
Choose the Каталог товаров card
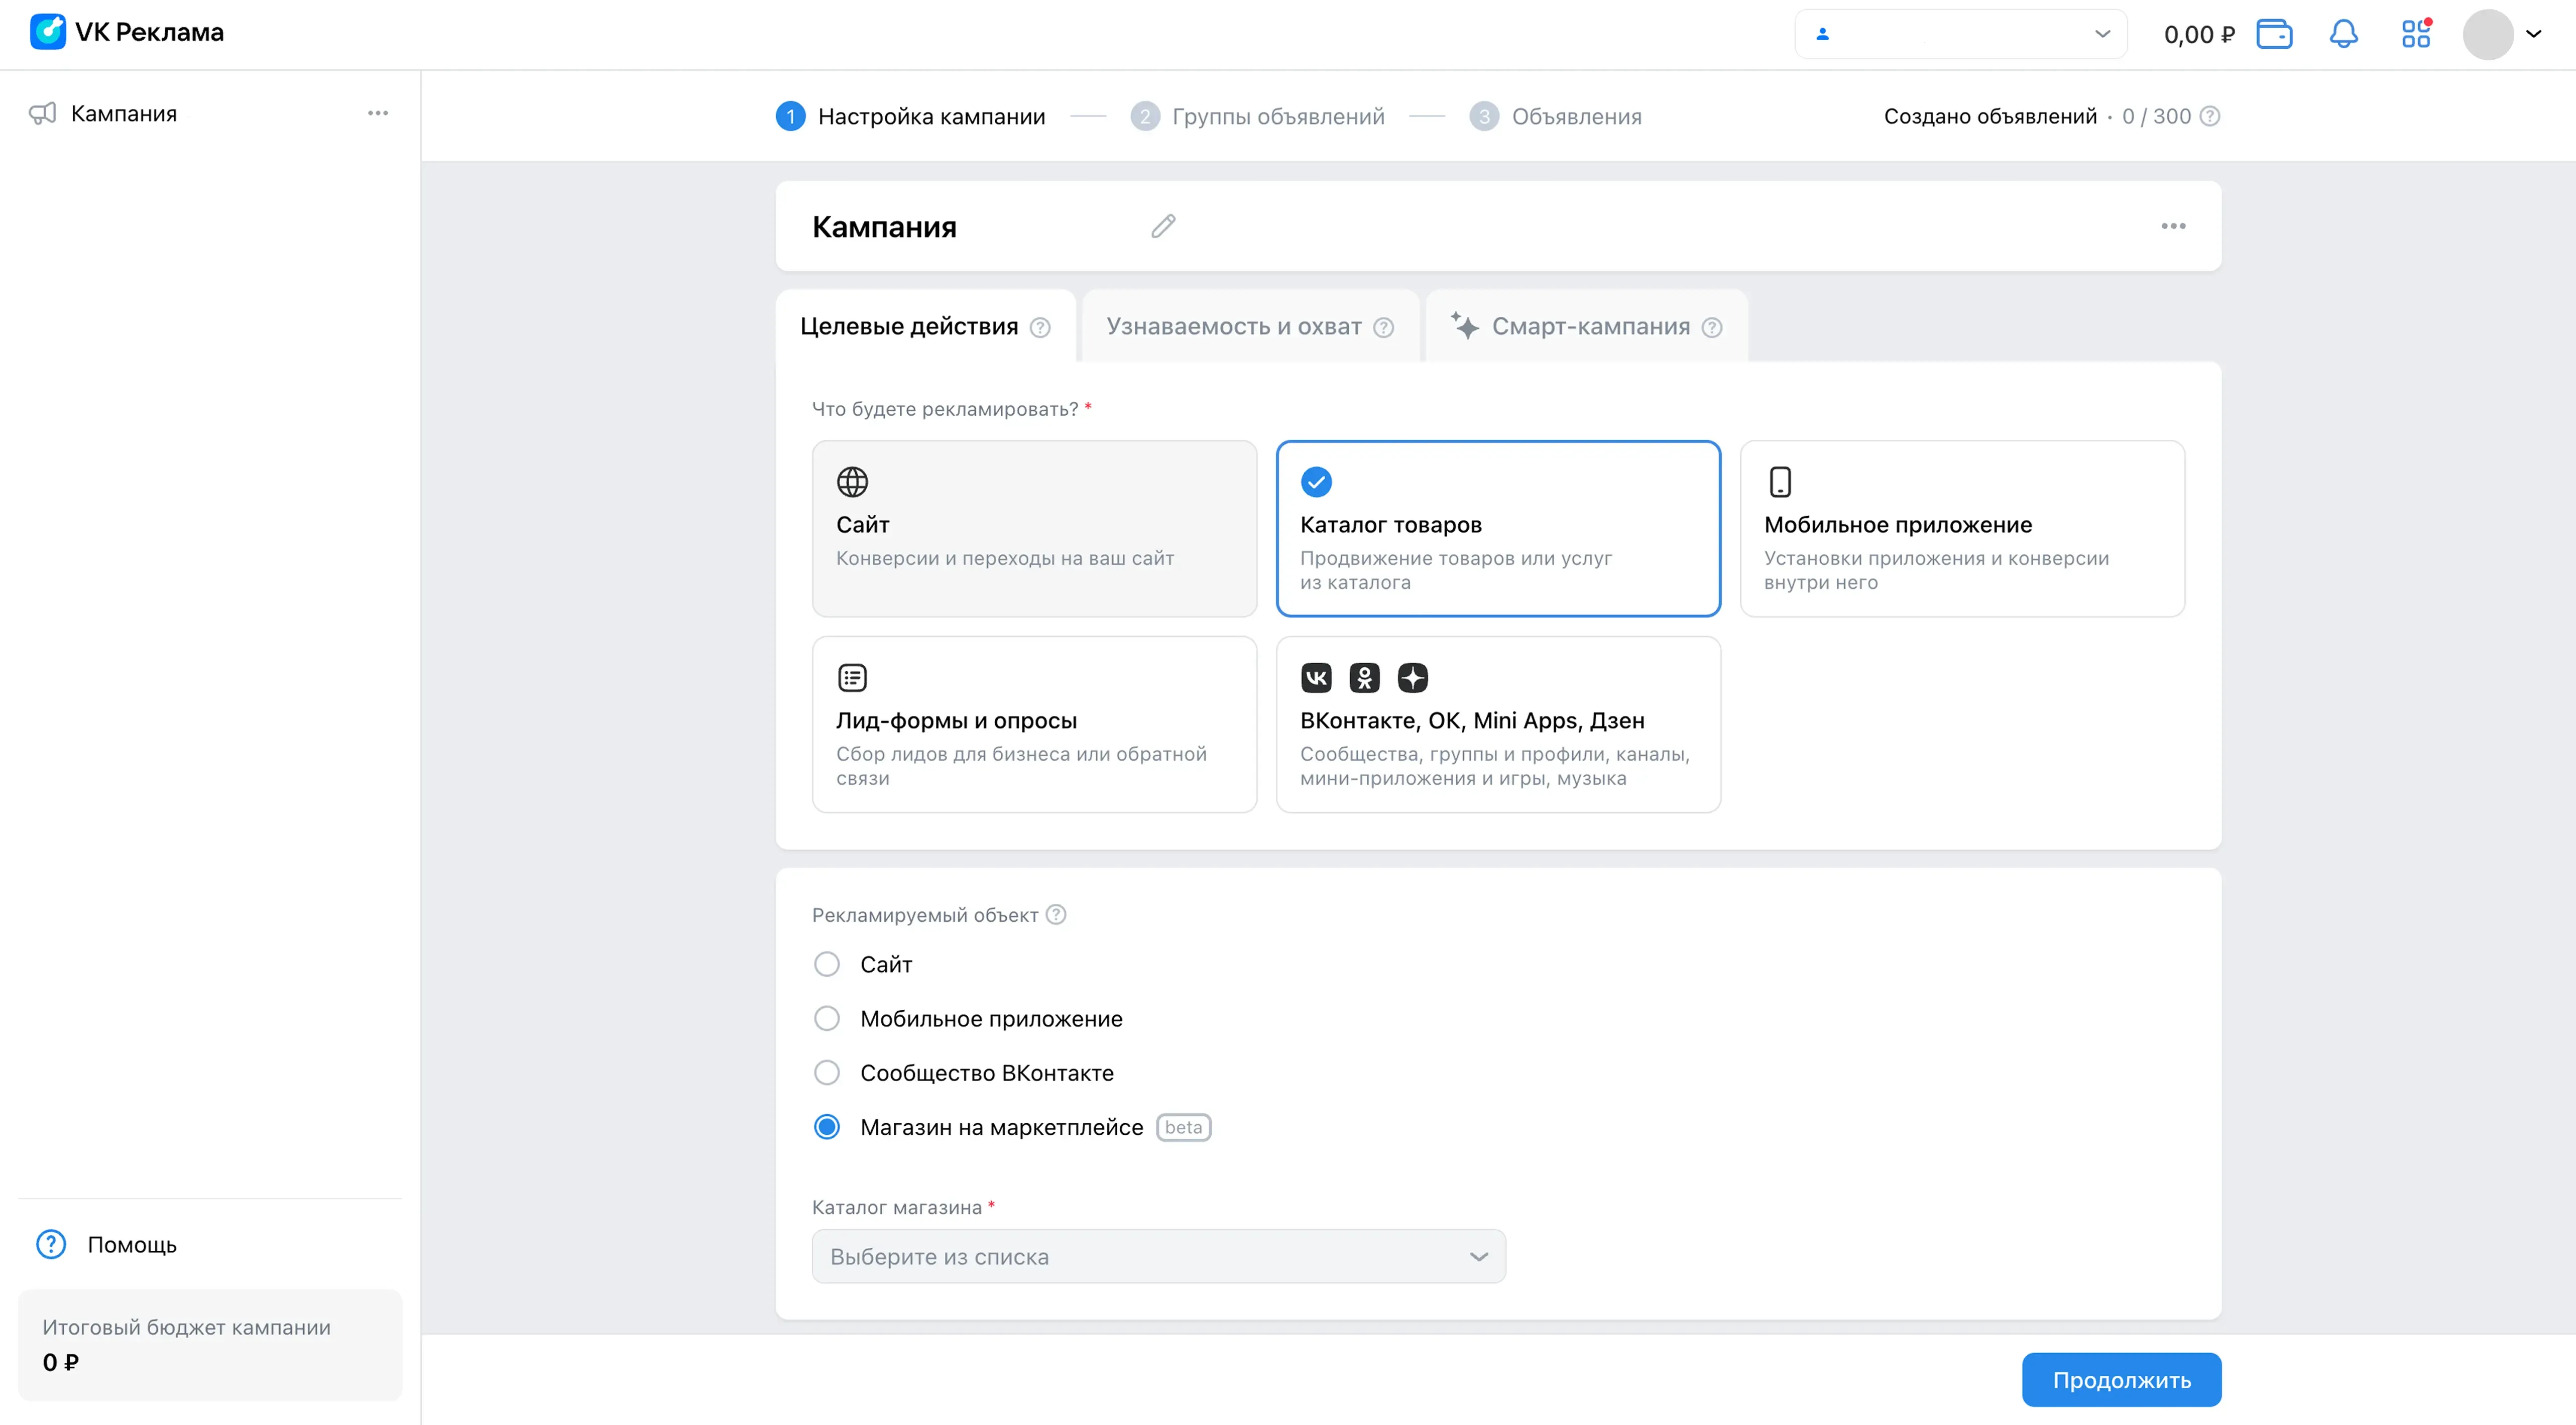click(1498, 528)
